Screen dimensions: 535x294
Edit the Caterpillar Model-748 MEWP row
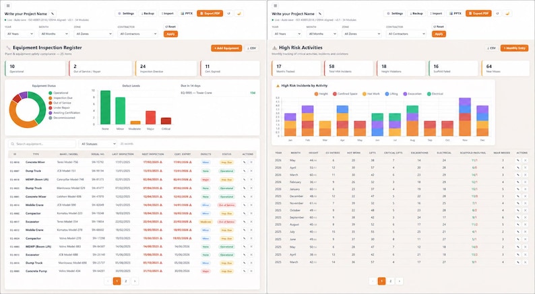click(245, 180)
